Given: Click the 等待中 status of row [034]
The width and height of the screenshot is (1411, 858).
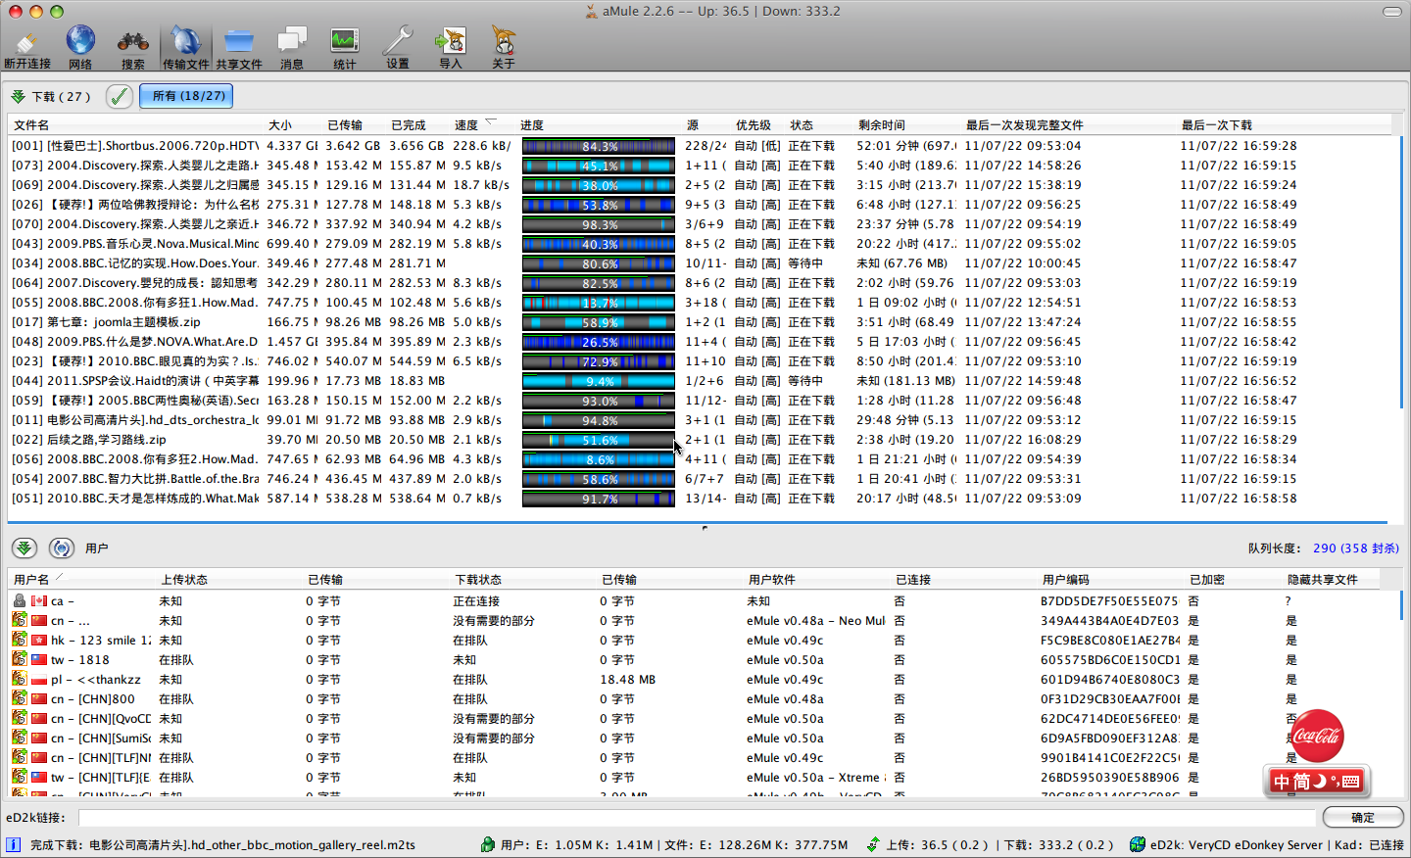Looking at the screenshot, I should point(805,263).
